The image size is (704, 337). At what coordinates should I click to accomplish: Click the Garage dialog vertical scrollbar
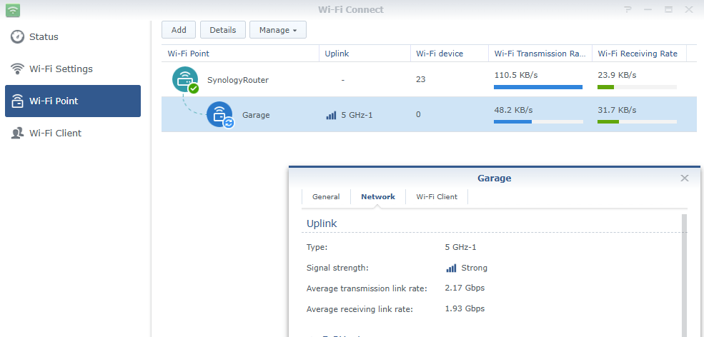[x=684, y=275]
